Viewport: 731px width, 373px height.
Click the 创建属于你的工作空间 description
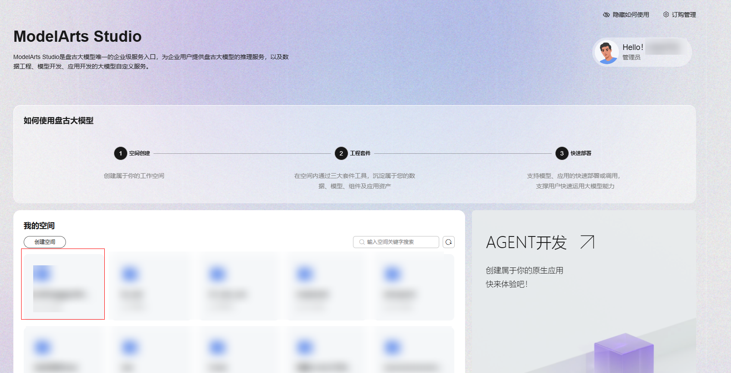click(x=134, y=176)
